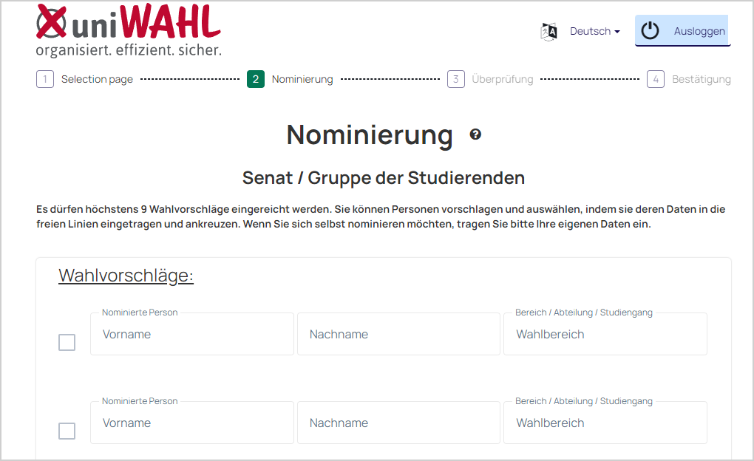Tick the first nomination checkbox
754x461 pixels.
click(67, 342)
